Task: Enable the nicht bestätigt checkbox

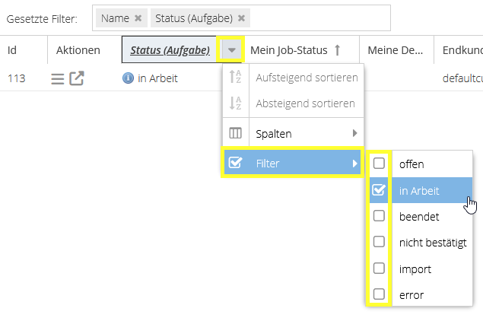Action: click(x=379, y=242)
